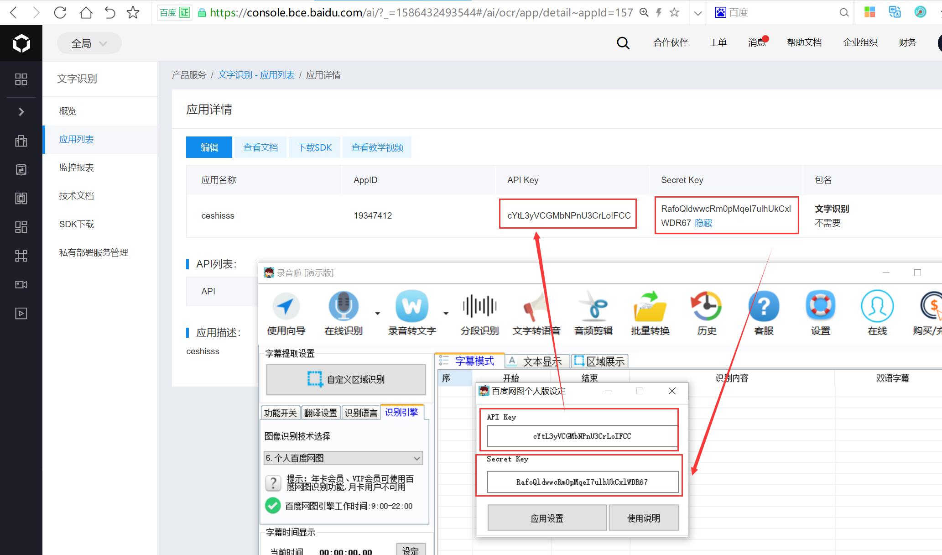Click the zoom magnifier in address bar
The height and width of the screenshot is (555, 942).
point(644,12)
